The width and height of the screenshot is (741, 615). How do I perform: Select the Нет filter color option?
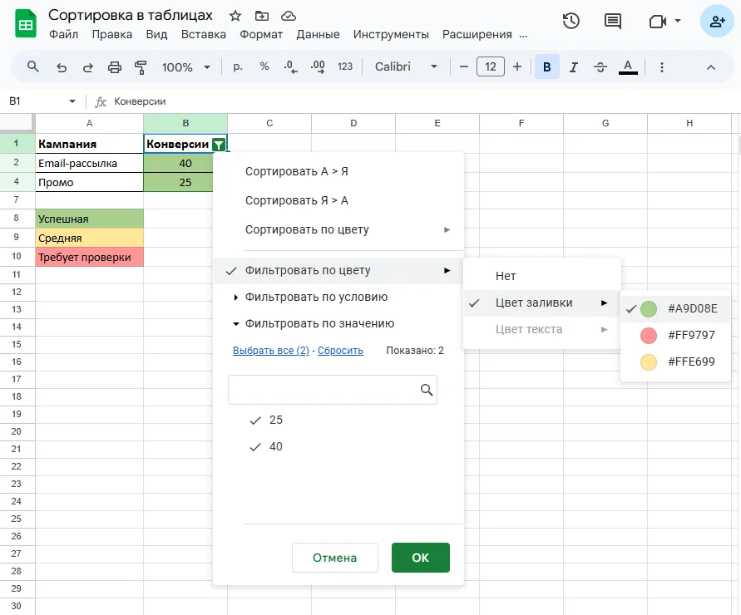(506, 277)
